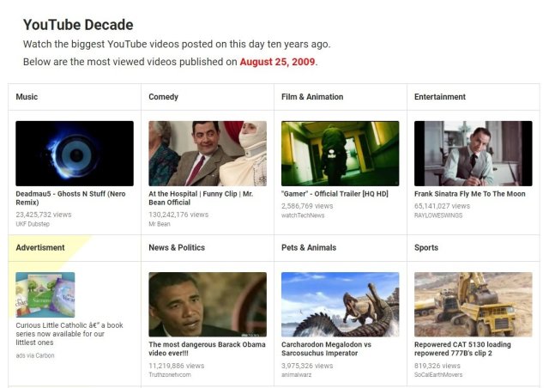Screen dimensions: 549x388
Task: Click the '2,586,769 views' count
Action: coord(307,206)
